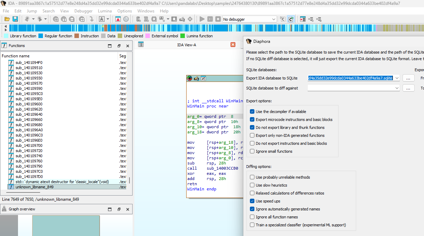Open the Lumina menu
The image size is (424, 236).
click(105, 11)
